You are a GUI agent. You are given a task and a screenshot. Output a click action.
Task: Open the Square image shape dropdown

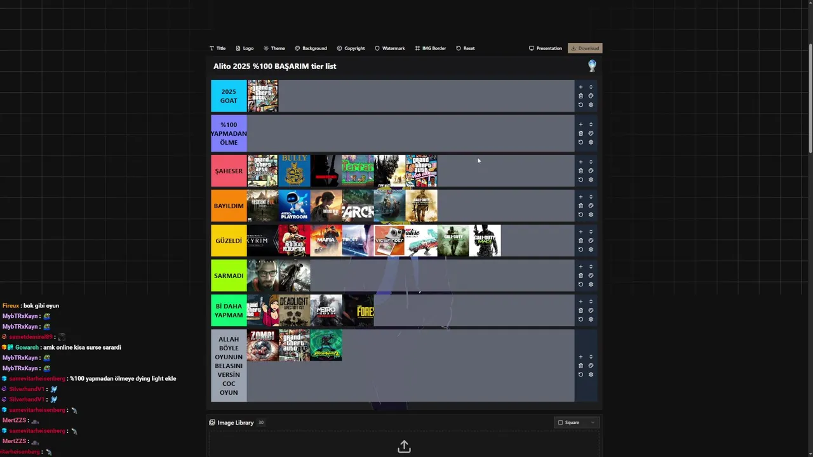[577, 422]
